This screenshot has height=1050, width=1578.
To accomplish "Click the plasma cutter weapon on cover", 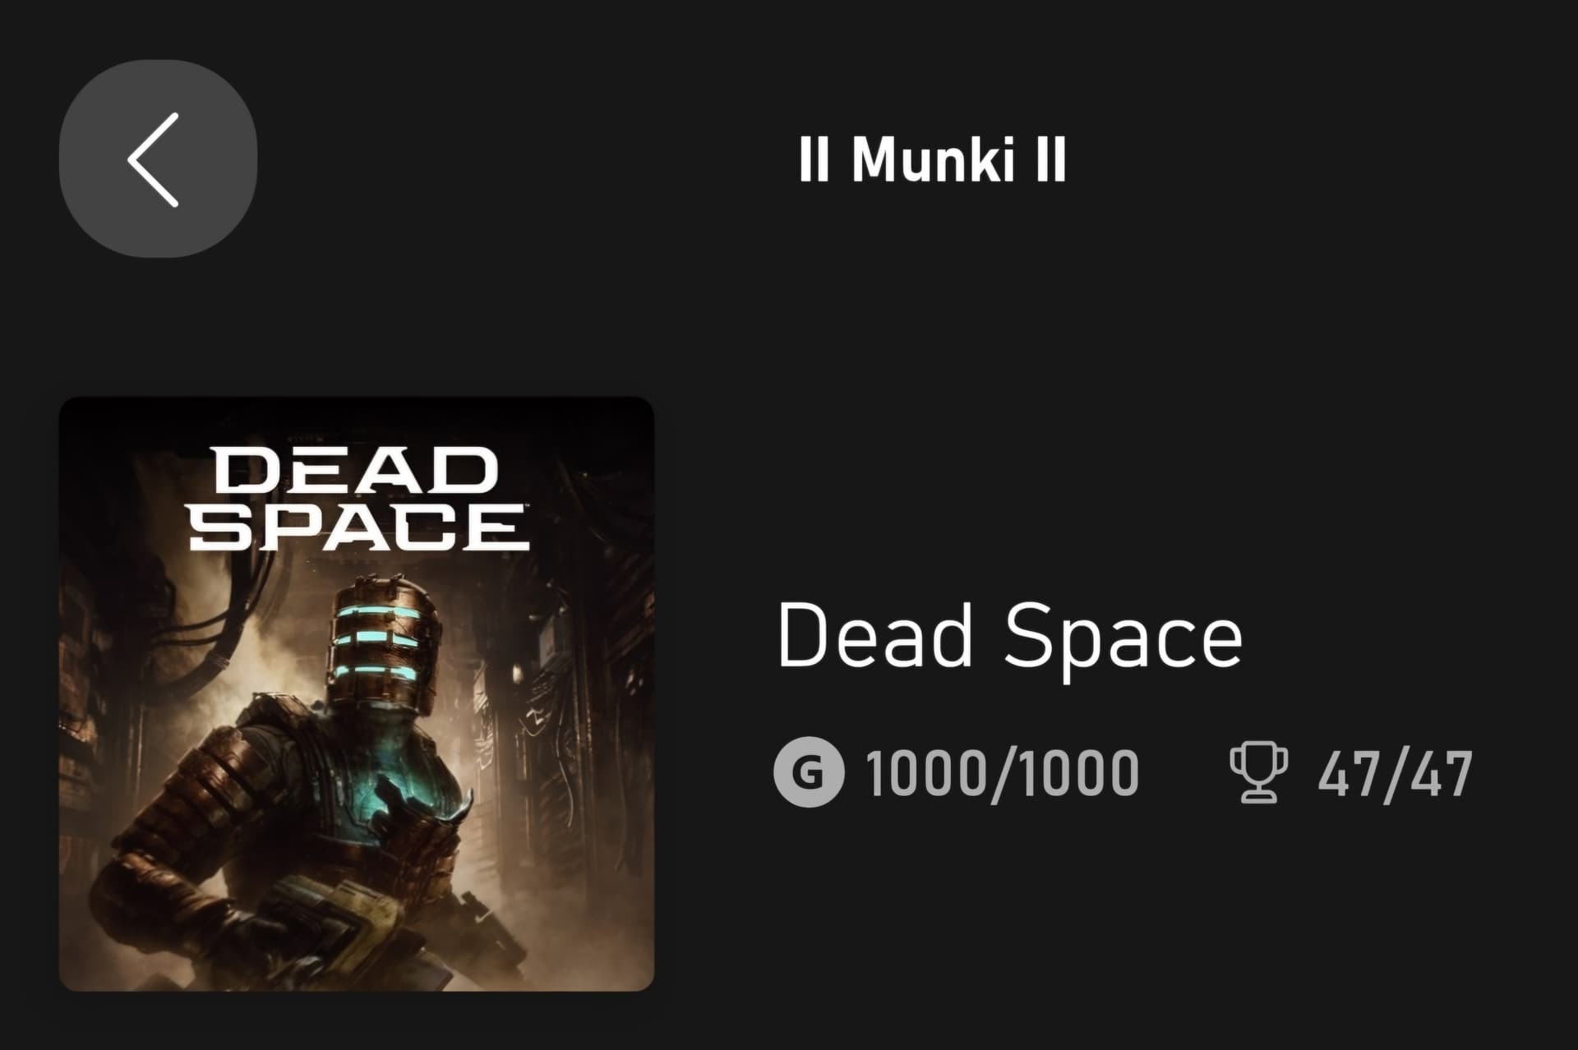I will pyautogui.click(x=345, y=912).
